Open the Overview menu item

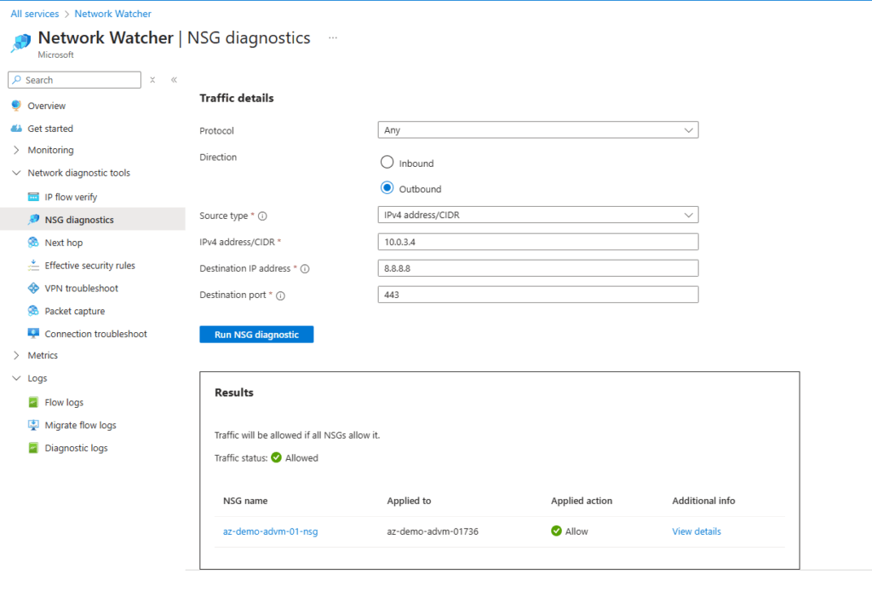pos(46,106)
